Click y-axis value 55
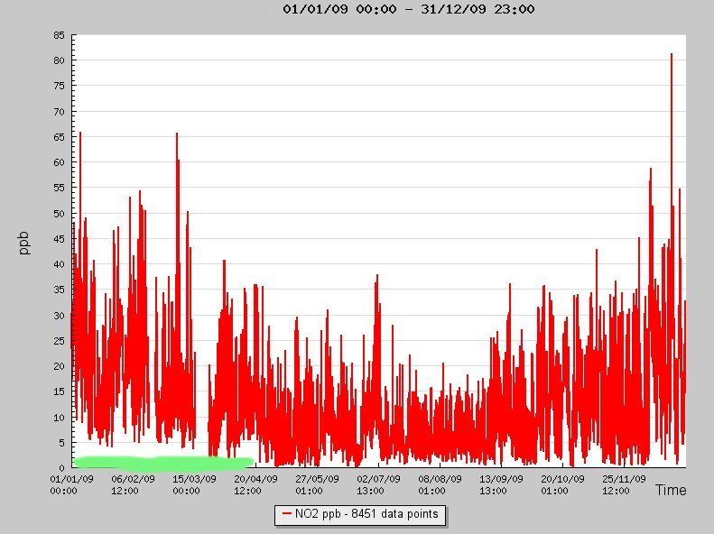This screenshot has width=714, height=534. 60,188
